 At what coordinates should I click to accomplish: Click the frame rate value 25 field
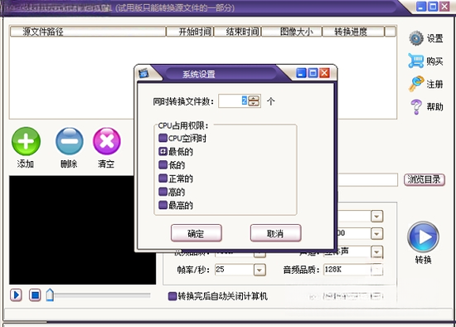[x=234, y=270]
